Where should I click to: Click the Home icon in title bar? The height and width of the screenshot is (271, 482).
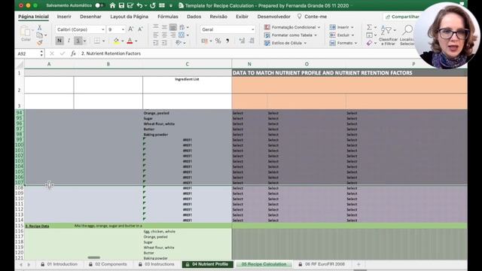click(x=112, y=5)
